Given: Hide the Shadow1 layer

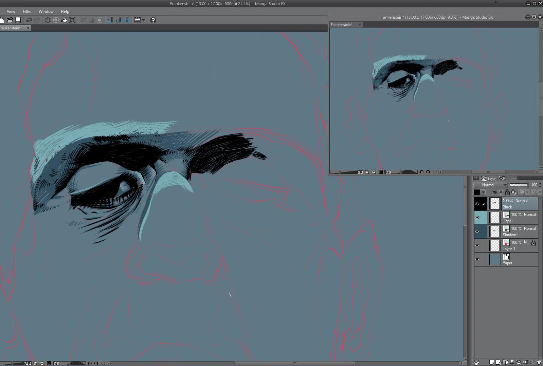Looking at the screenshot, I should (x=477, y=232).
